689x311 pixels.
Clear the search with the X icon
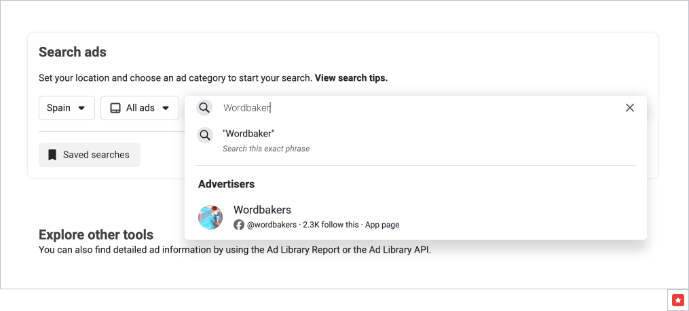629,108
